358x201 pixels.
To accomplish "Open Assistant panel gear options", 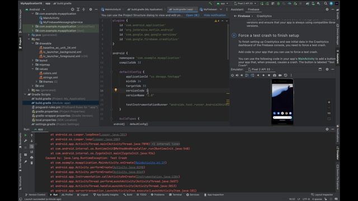I will pyautogui.click(x=327, y=9).
